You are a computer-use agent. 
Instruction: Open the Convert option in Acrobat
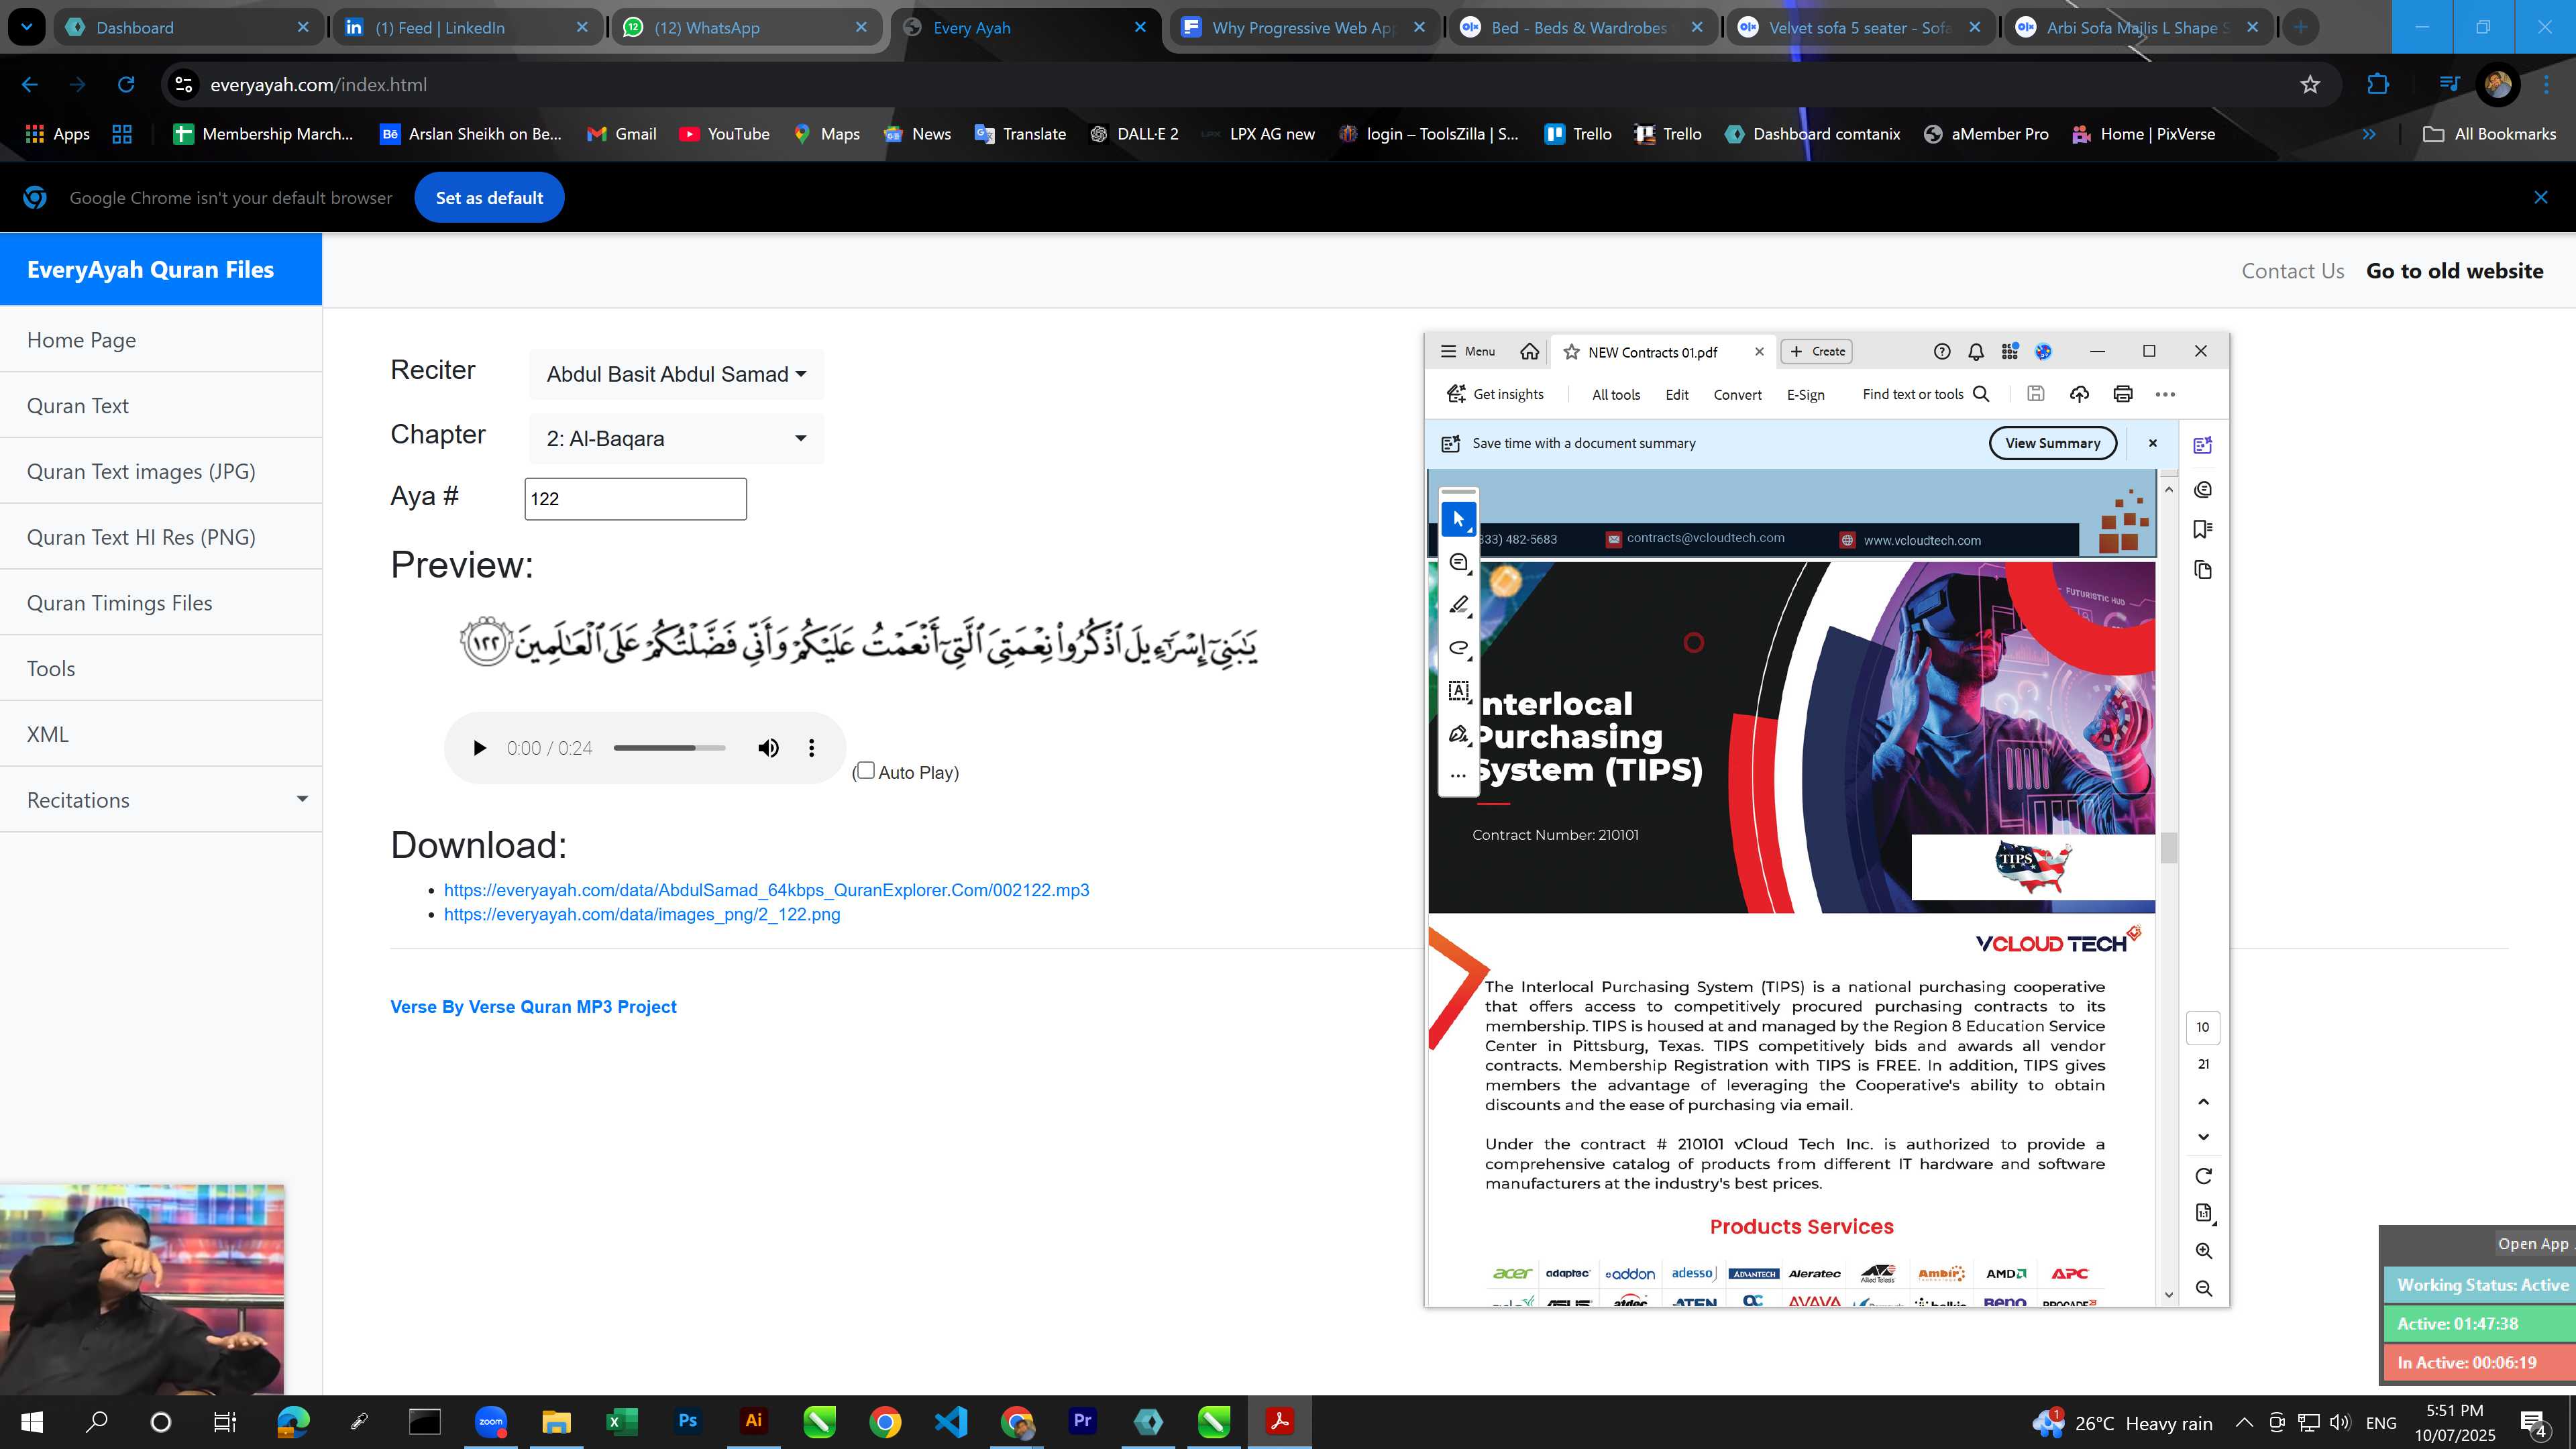point(1737,395)
